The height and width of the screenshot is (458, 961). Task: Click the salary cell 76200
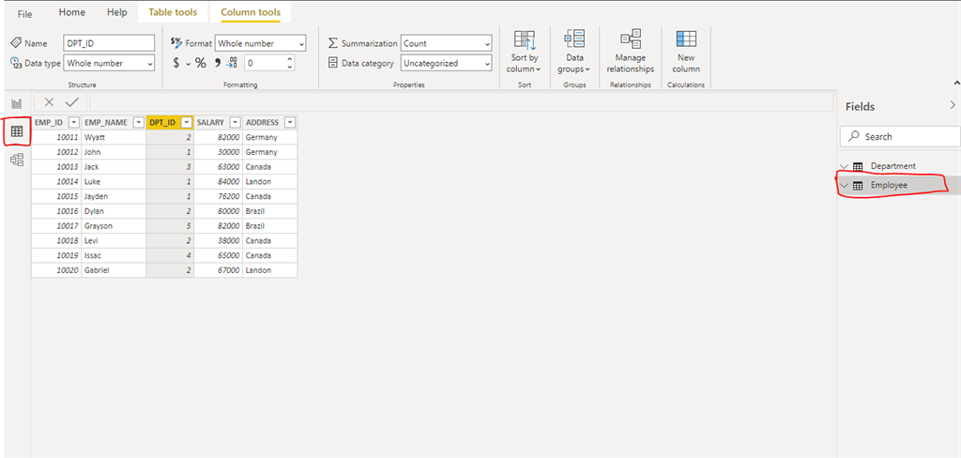pos(218,196)
